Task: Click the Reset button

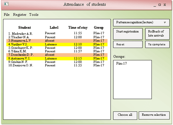Action: click(128, 44)
